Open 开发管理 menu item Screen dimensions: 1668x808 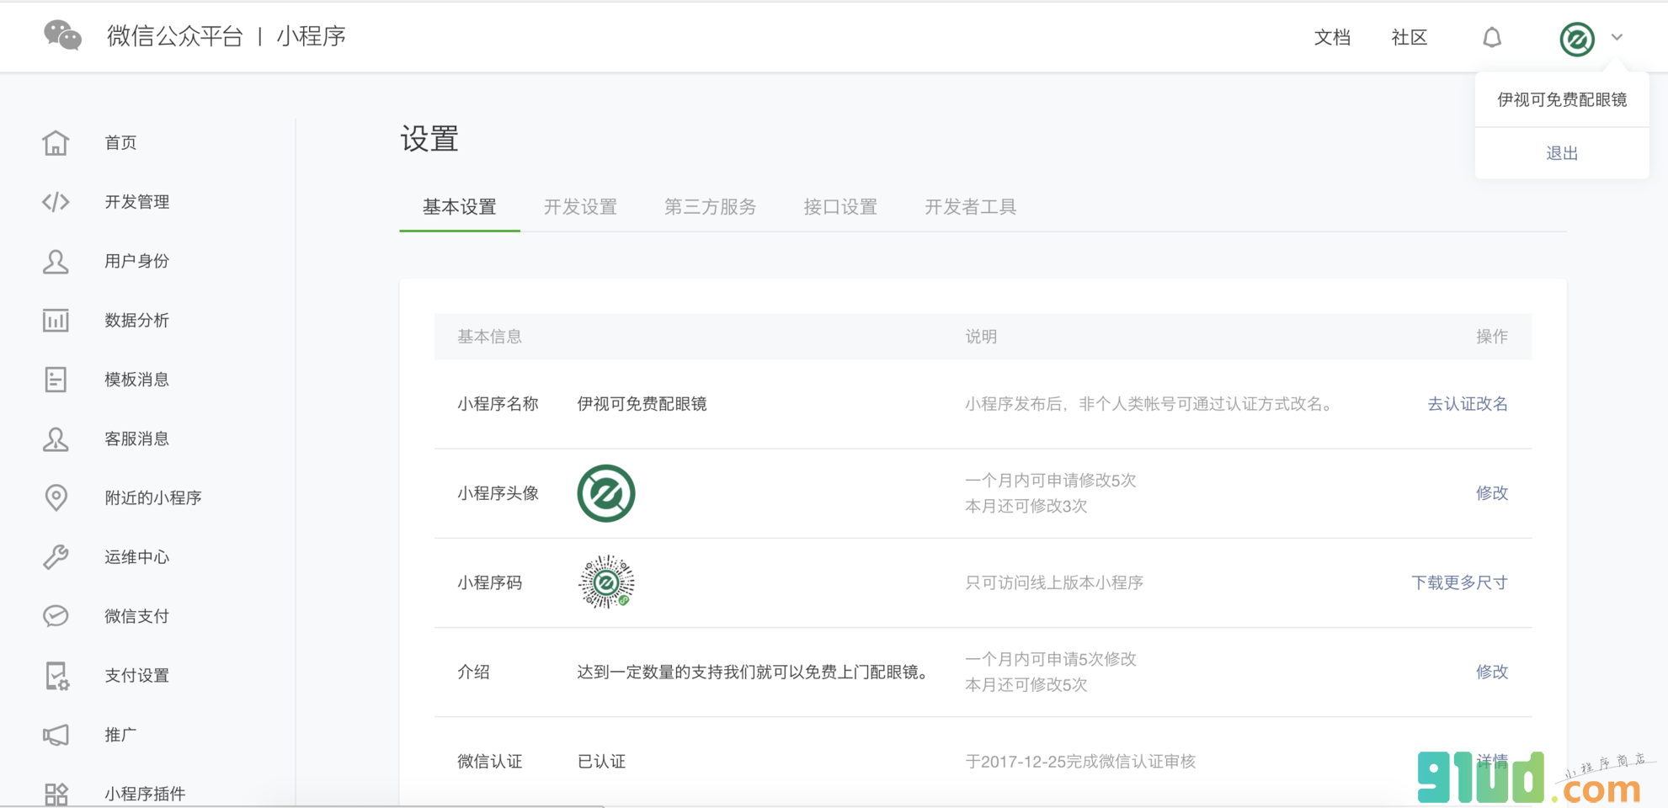point(137,202)
